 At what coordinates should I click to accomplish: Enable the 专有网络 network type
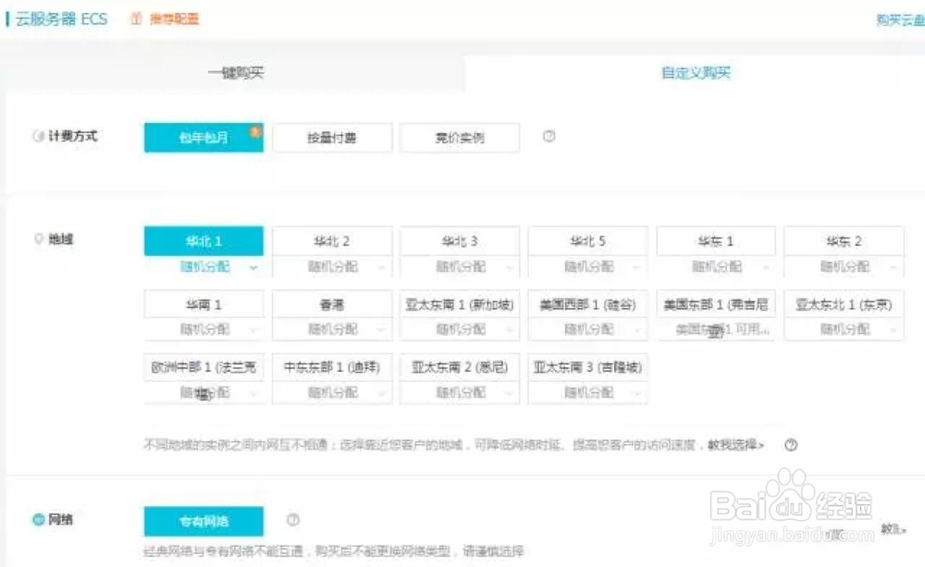pos(203,520)
